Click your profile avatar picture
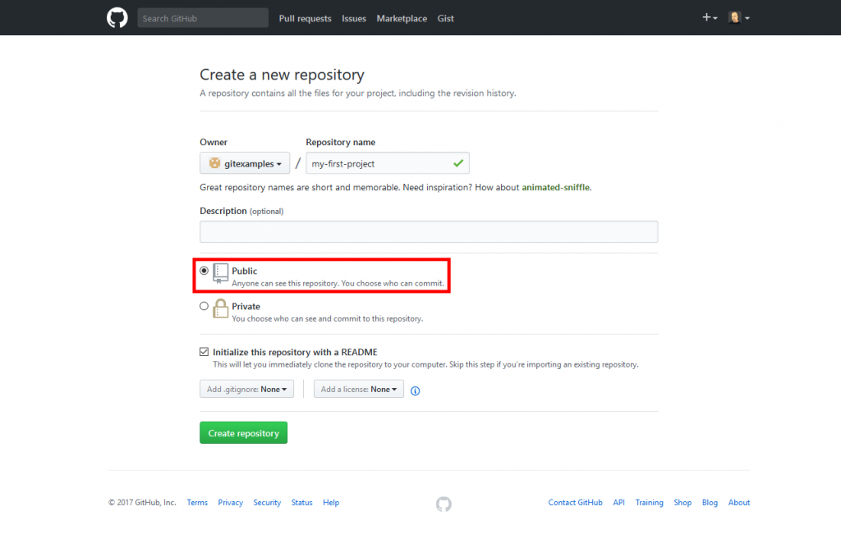 [734, 17]
